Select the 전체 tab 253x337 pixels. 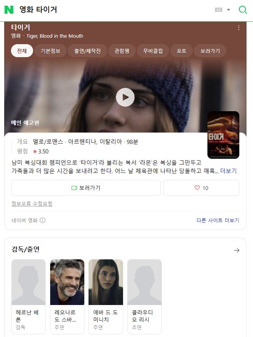tap(22, 51)
